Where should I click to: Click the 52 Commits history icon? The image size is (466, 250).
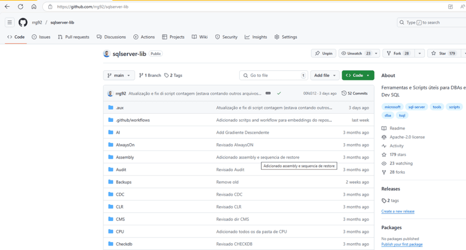pyautogui.click(x=344, y=93)
